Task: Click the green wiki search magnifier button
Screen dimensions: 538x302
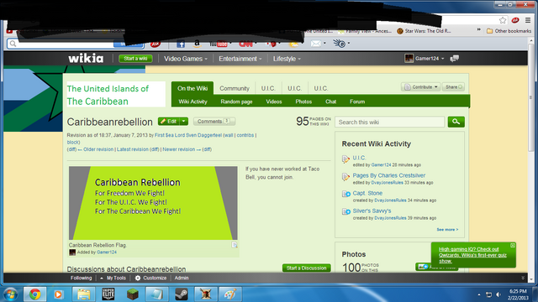Action: click(x=456, y=122)
